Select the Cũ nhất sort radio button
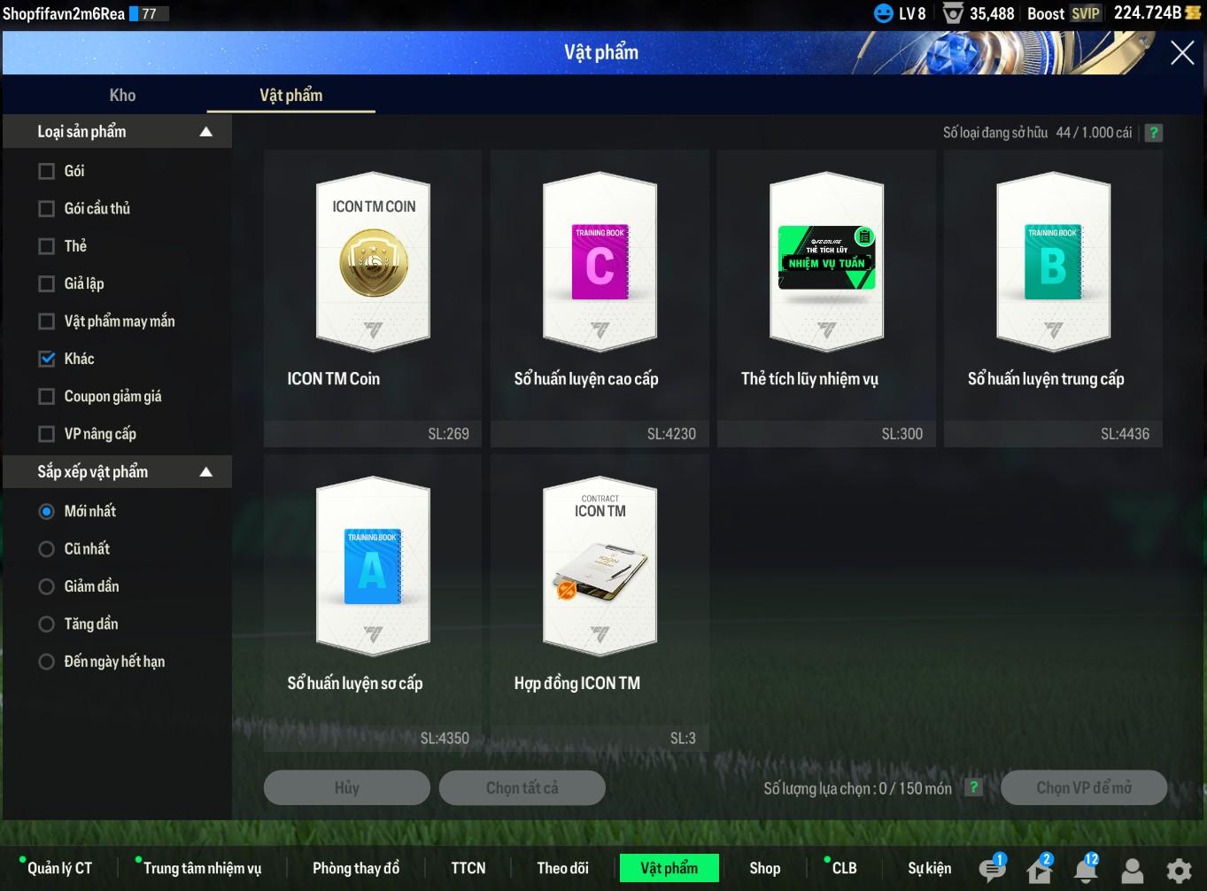 (x=47, y=549)
